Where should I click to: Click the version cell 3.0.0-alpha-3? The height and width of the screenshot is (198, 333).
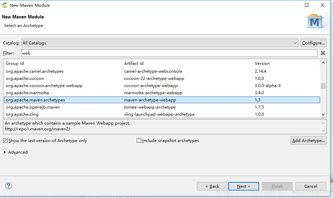click(268, 86)
